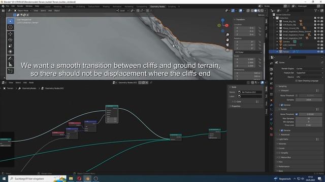Open the Object Mode dropdown
Image resolution: width=325 pixels, height=182 pixels.
pyautogui.click(x=23, y=11)
